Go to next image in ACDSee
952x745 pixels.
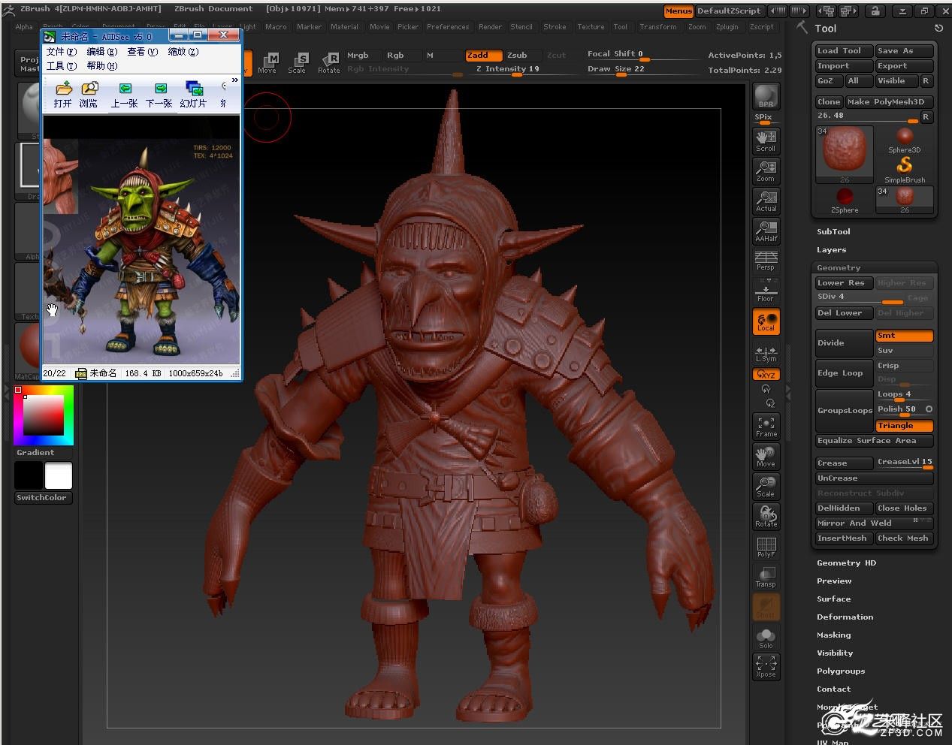[x=159, y=95]
